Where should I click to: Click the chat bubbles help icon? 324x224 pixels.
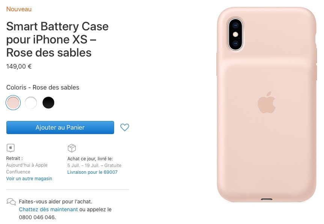[x=11, y=201]
